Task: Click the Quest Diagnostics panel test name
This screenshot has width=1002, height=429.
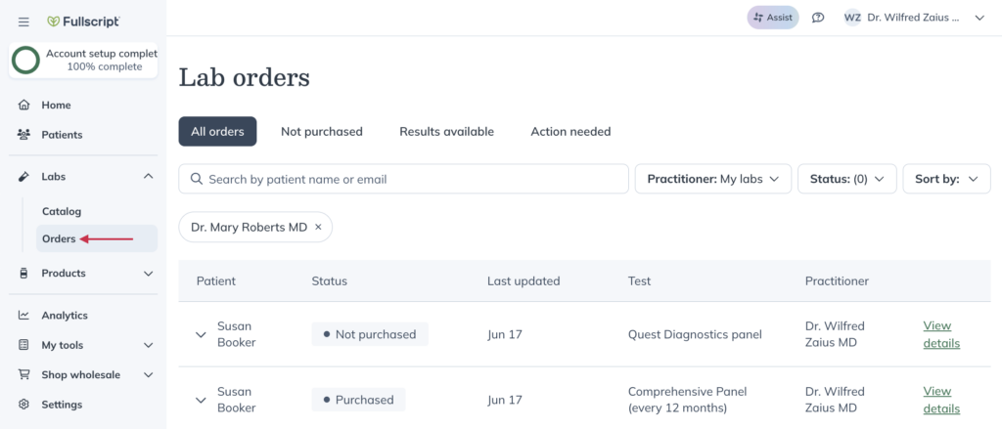Action: (x=695, y=334)
